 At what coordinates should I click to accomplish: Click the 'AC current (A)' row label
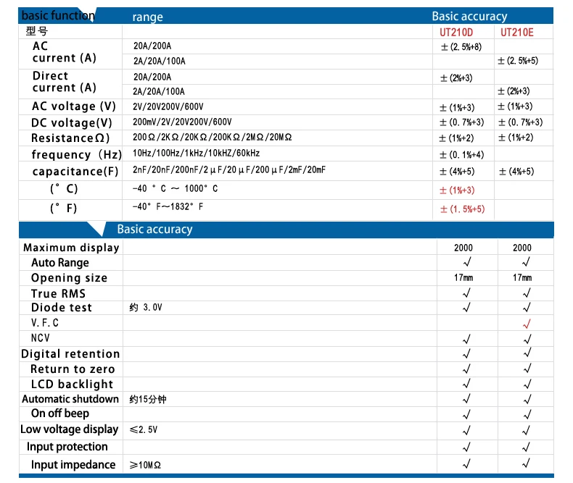(x=65, y=52)
